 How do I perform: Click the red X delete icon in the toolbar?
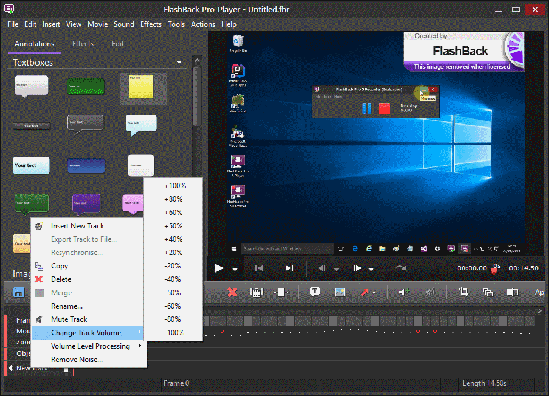[x=232, y=292]
